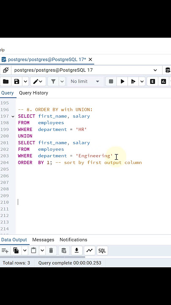Screen dimensions: 171x305
Task: Click the SQL button in results toolbar
Action: [x=102, y=250]
